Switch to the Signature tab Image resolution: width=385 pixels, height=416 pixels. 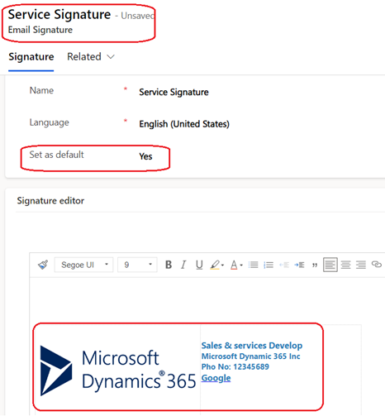(31, 57)
